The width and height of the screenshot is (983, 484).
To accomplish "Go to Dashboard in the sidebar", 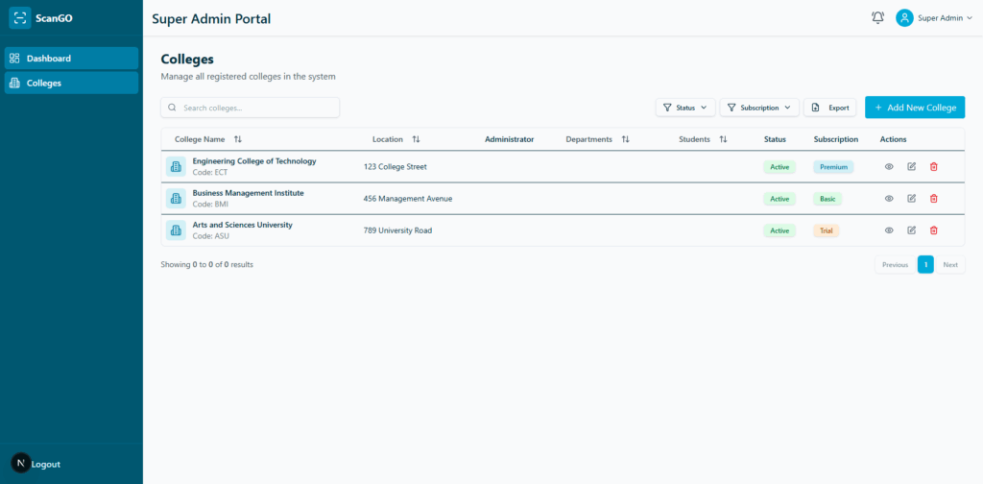I will (x=71, y=59).
